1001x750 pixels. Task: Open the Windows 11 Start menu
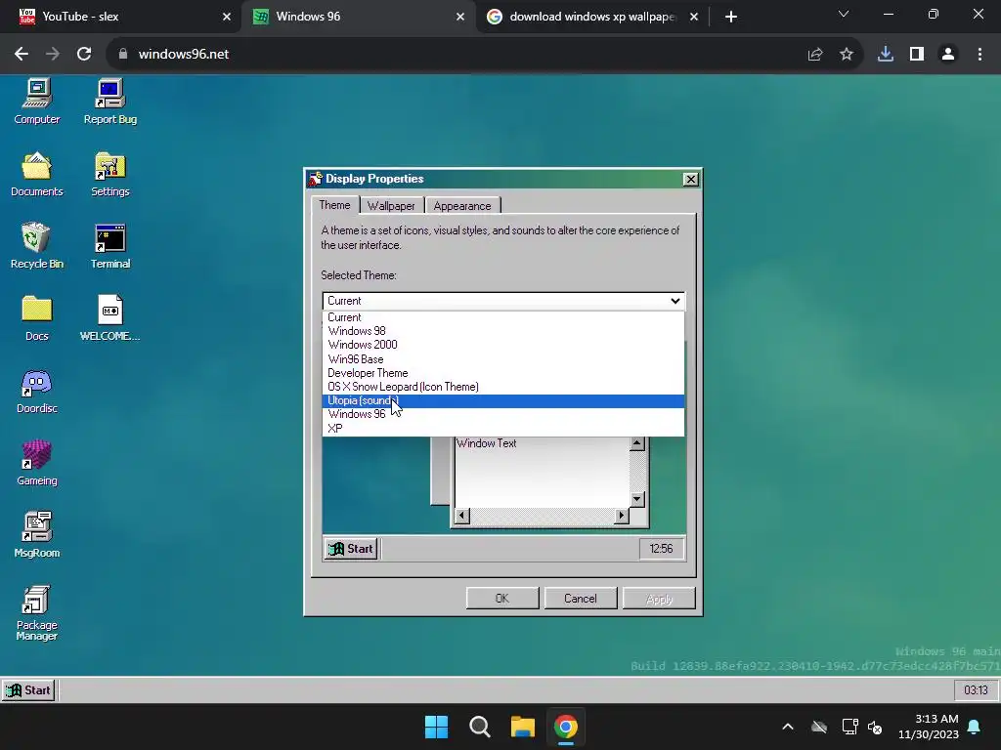pos(436,727)
